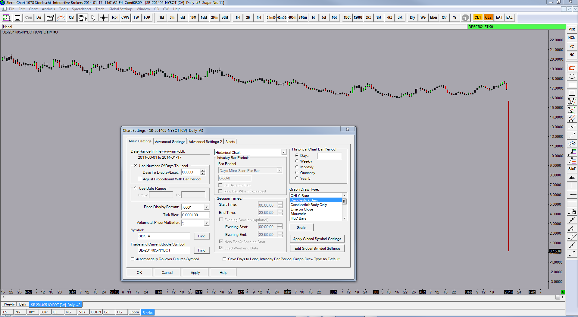The height and width of the screenshot is (317, 578).
Task: Open the Global Settings menu
Action: point(120,9)
